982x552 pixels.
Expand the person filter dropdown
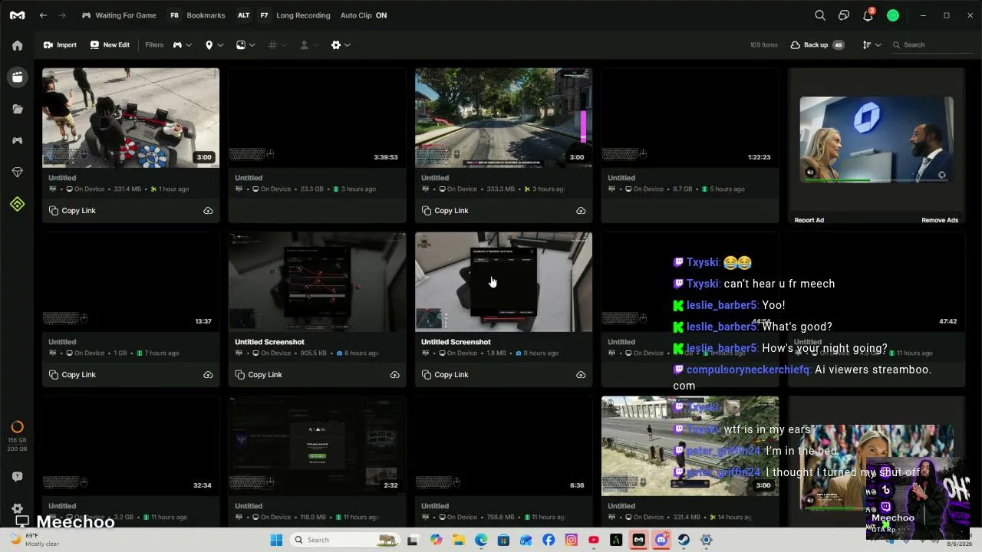coord(308,45)
